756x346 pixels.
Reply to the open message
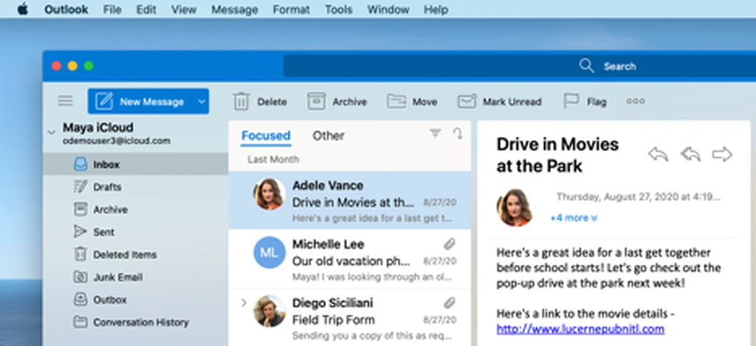(658, 154)
